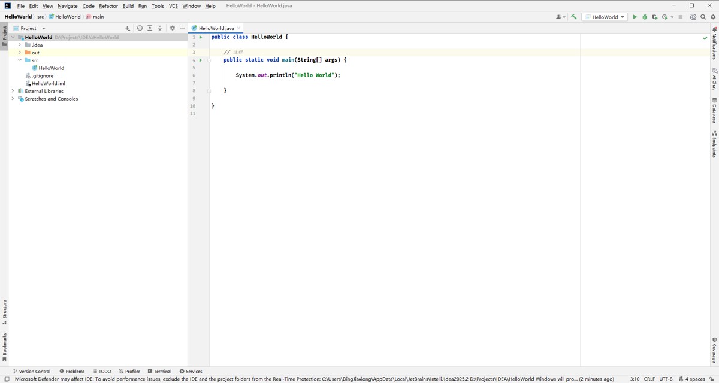
Task: Toggle the Project tool window stripe button
Action: point(4,36)
